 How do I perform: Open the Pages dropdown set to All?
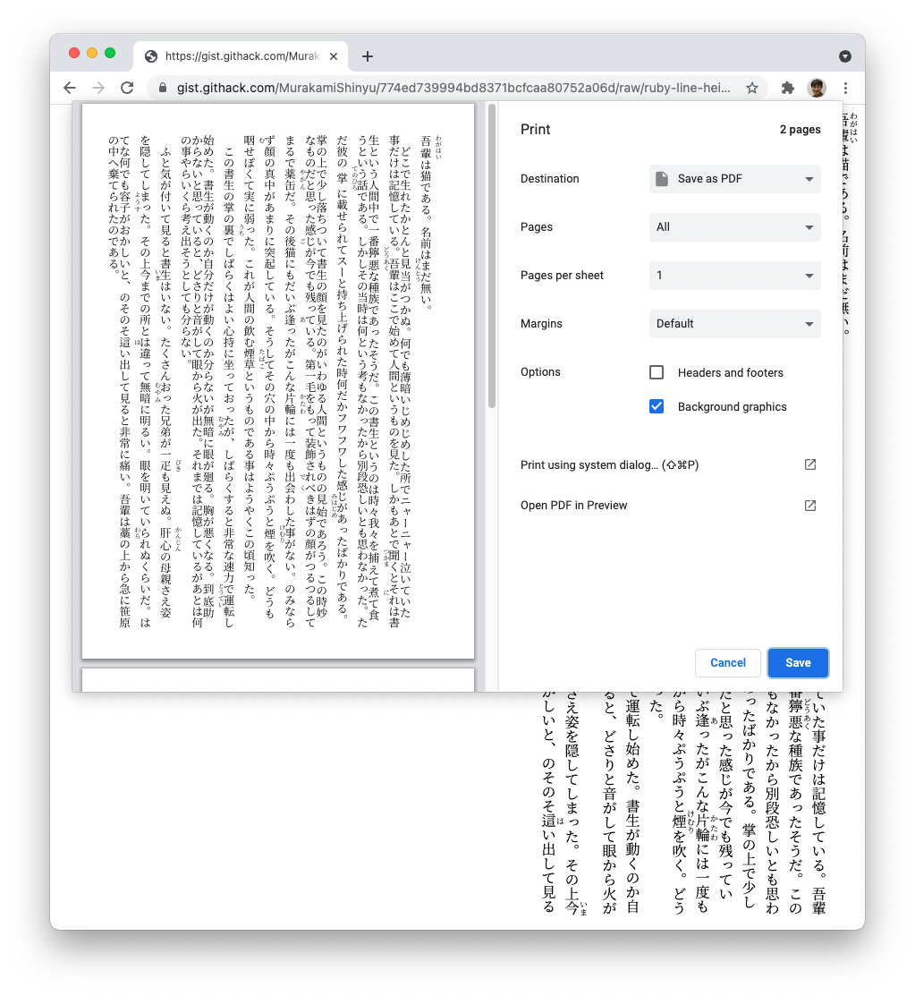click(x=734, y=226)
